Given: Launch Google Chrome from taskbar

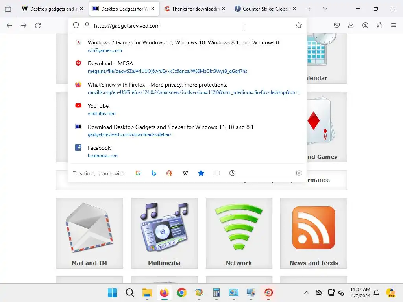Looking at the screenshot, I should 182,293.
